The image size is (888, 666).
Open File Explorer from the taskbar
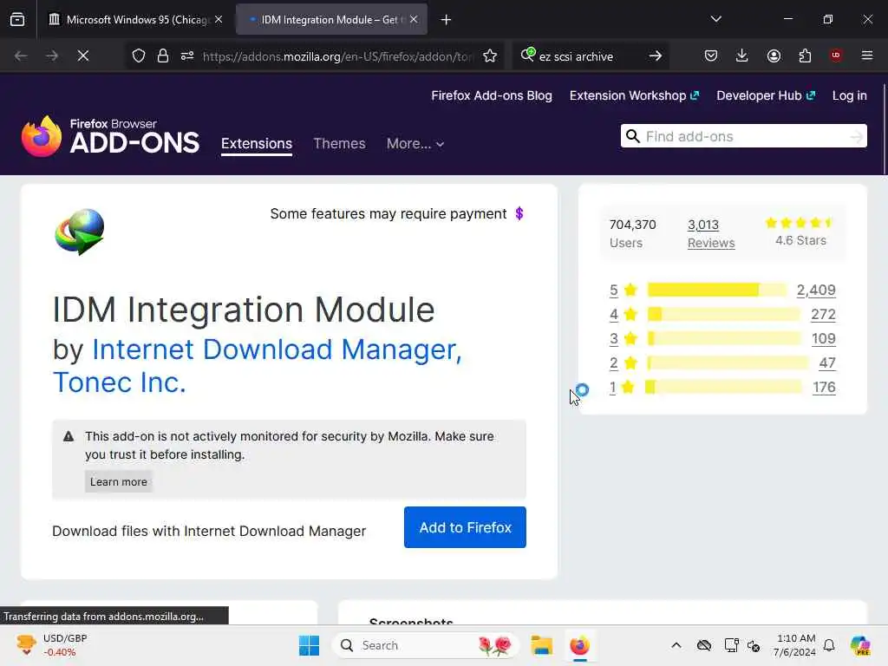click(x=541, y=645)
